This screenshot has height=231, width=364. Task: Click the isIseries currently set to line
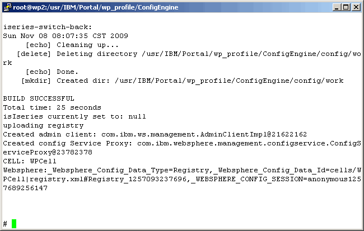(74, 116)
